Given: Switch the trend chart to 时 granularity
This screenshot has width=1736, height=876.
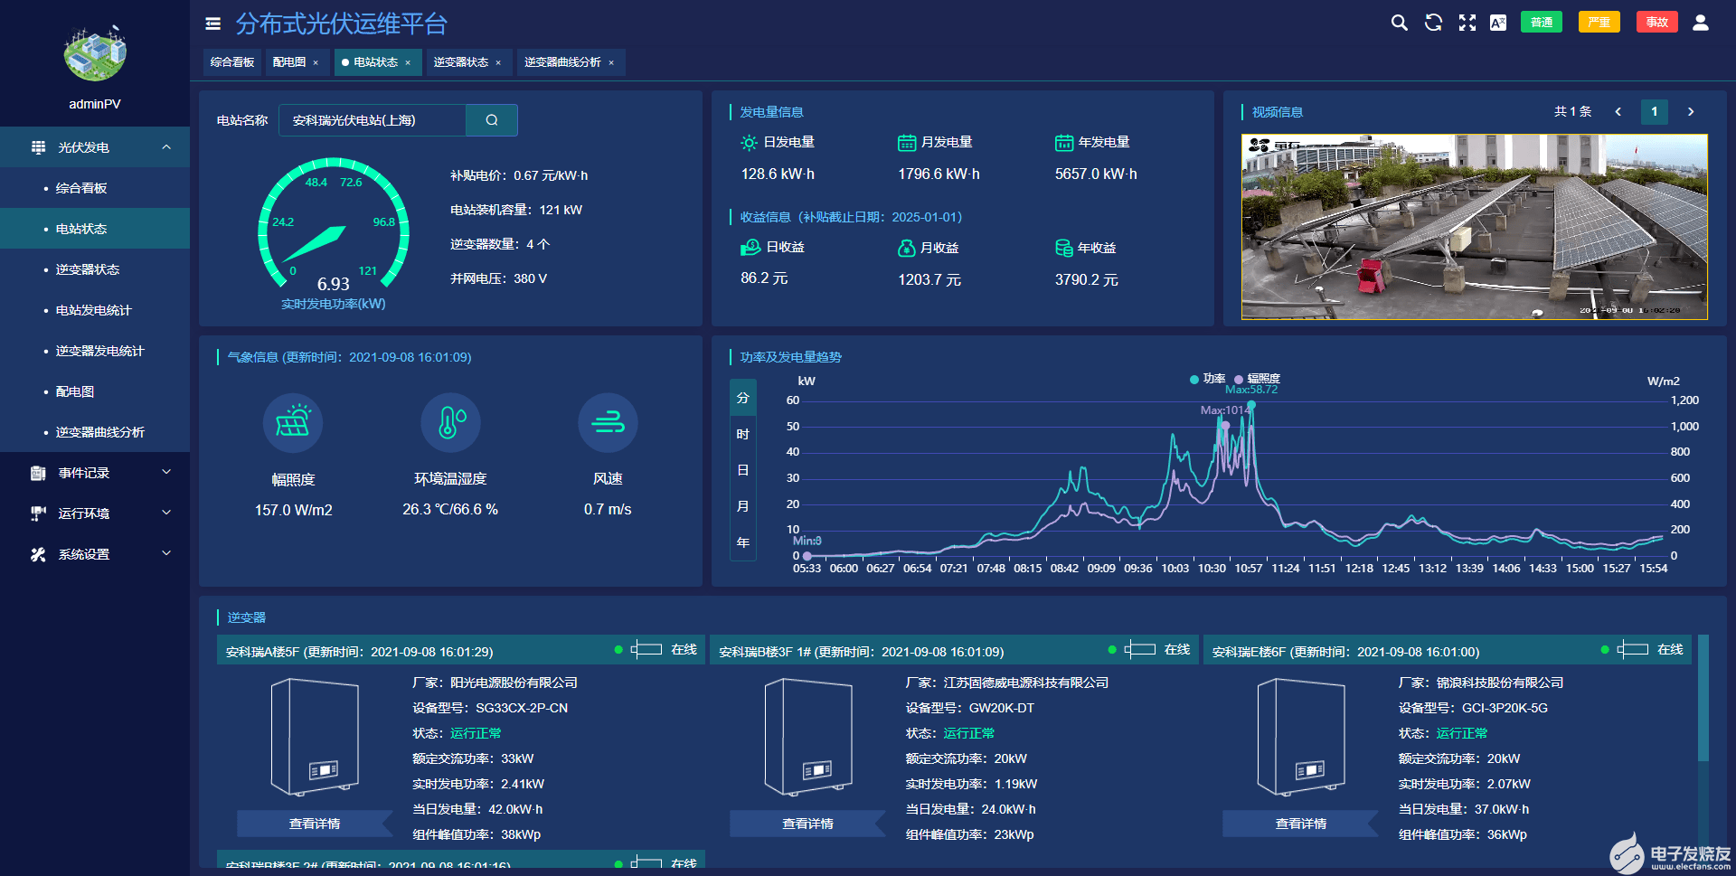Looking at the screenshot, I should pos(743,434).
